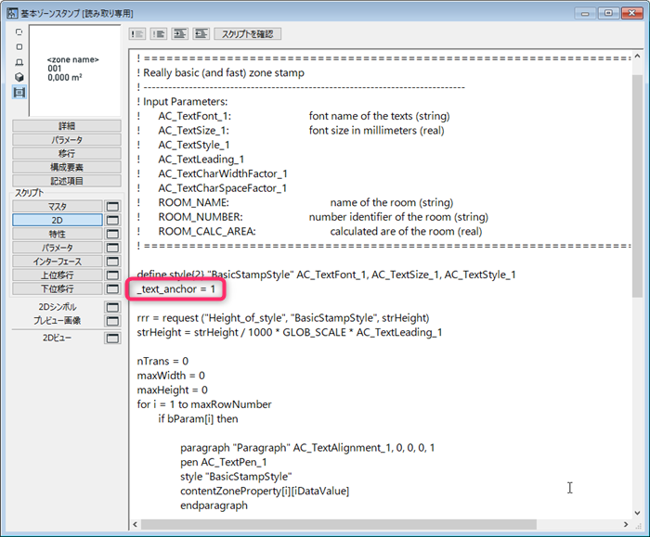Viewport: 650px width, 537px height.
Task: Click the comment-out lines toolbar icon
Action: pyautogui.click(x=137, y=34)
